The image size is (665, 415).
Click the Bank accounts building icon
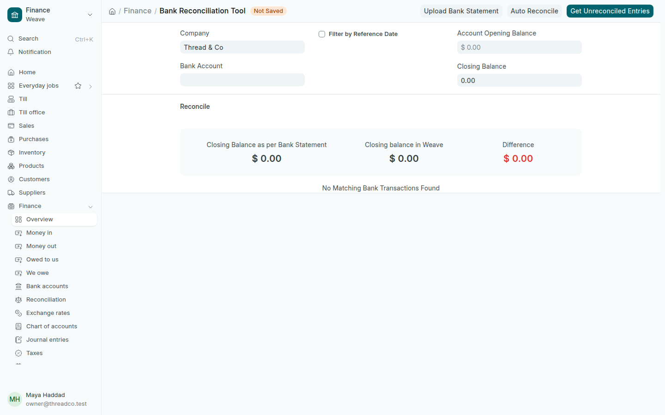point(18,286)
